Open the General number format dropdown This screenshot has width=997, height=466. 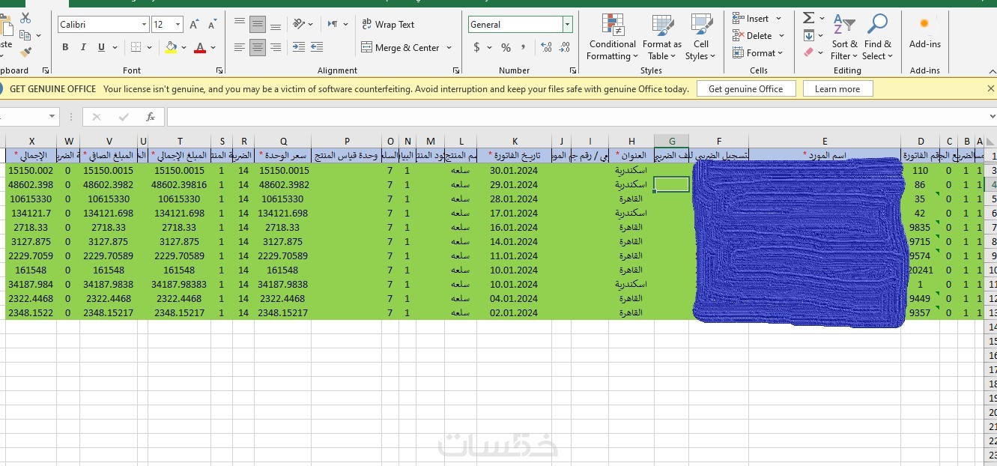[567, 25]
